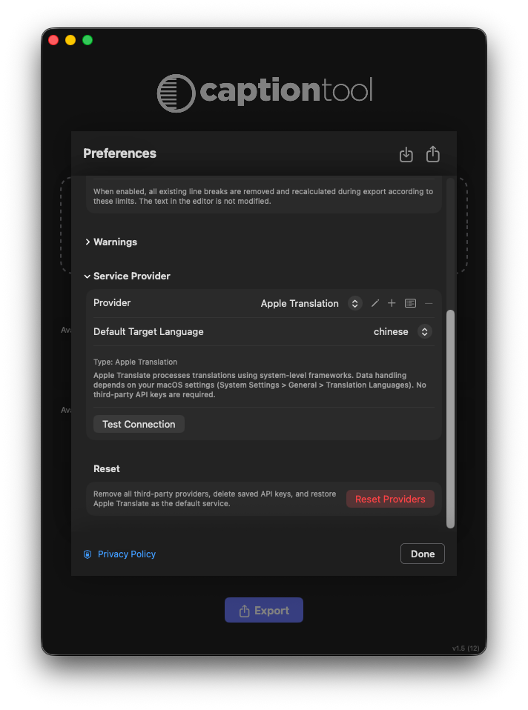Click the Privacy Policy shield icon
Image resolution: width=528 pixels, height=710 pixels.
coord(88,554)
